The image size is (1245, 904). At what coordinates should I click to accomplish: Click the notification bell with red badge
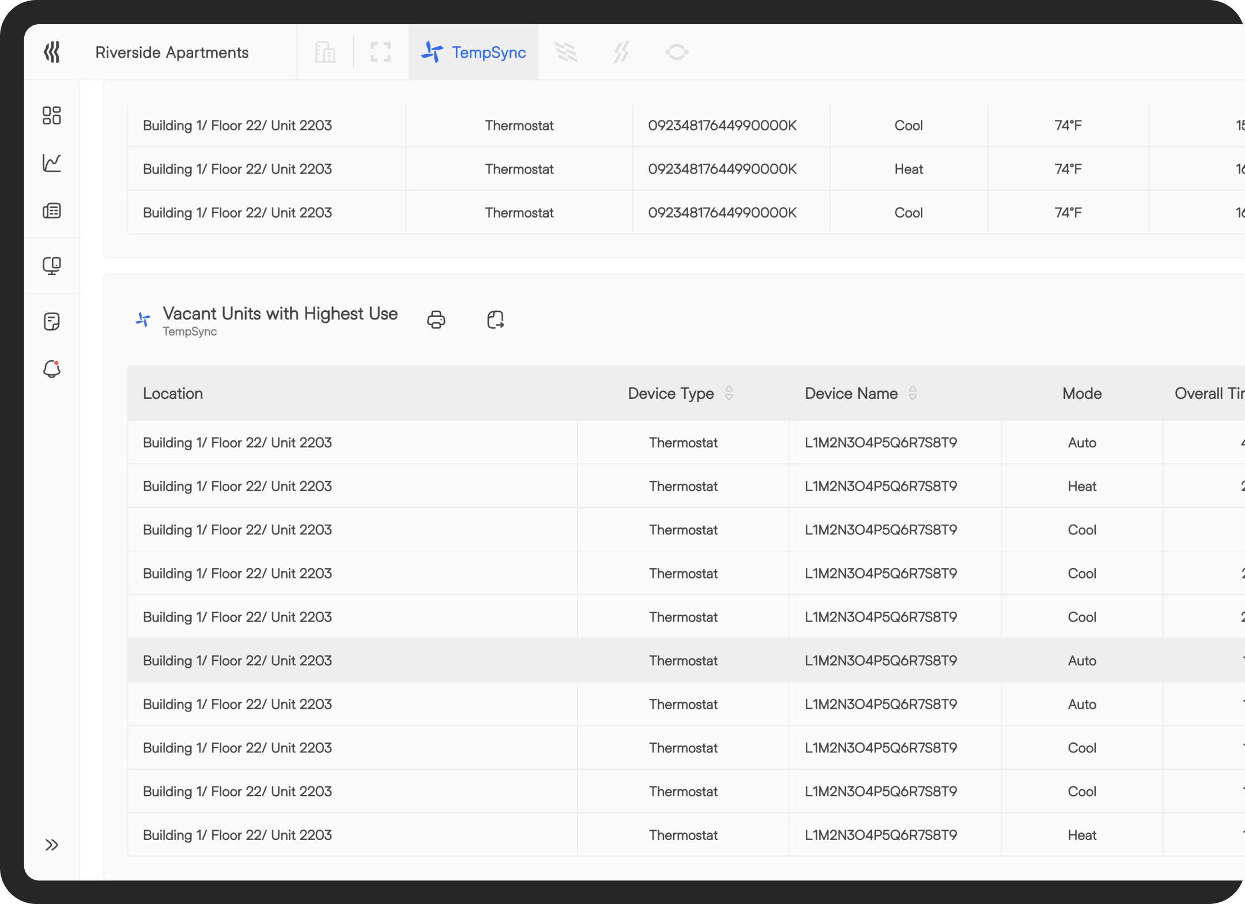coord(52,370)
